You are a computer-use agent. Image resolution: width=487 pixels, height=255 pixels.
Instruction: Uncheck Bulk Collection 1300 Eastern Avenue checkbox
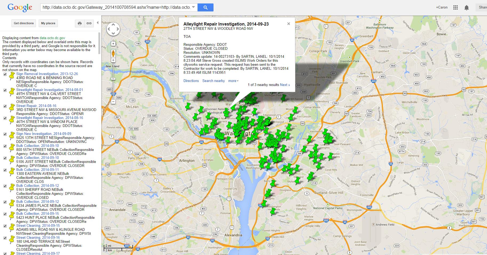tap(5, 170)
